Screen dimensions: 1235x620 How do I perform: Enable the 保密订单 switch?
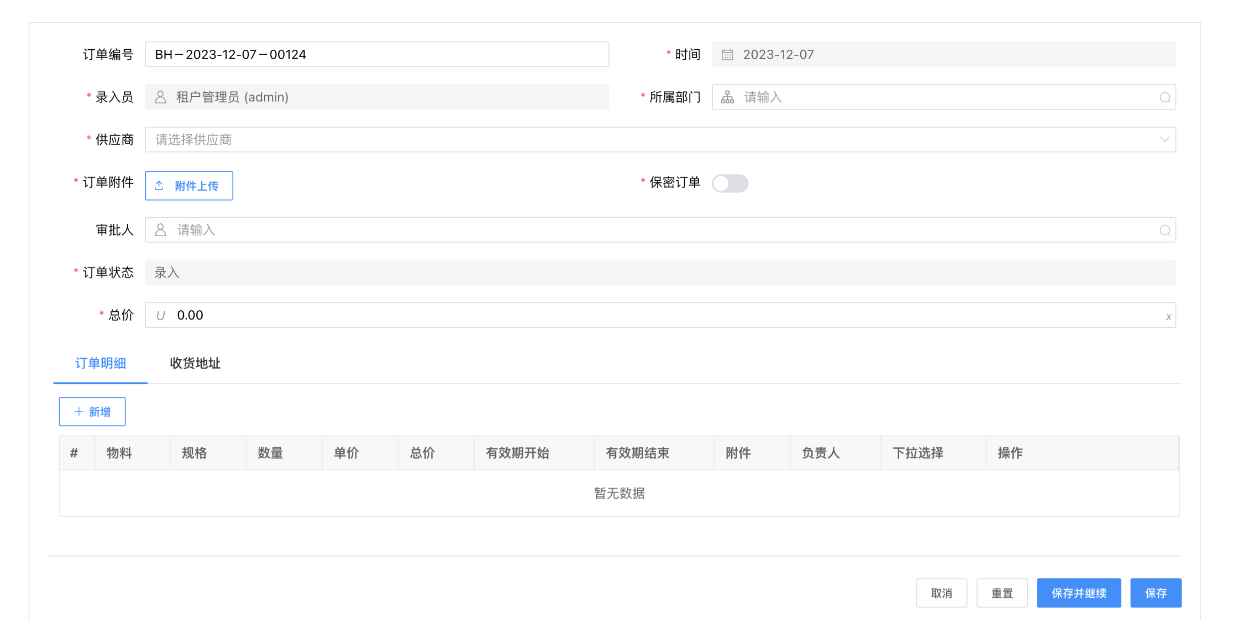[729, 183]
